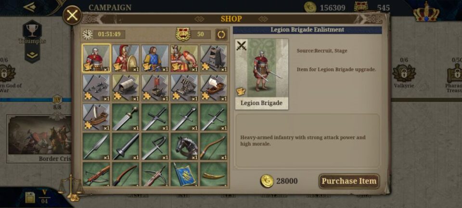Viewport: 462px width, 208px height.
Task: Open the Triumphs trophy menu
Action: [x=32, y=29]
